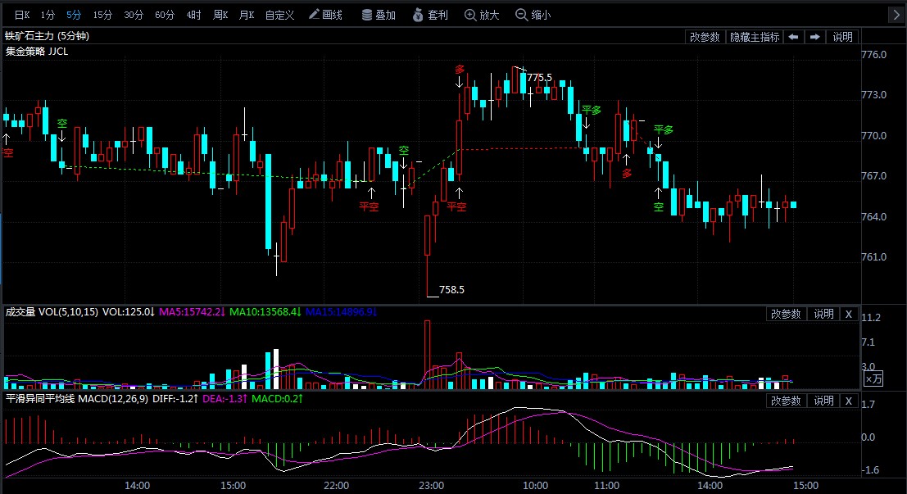Click 改参数 in the MACD panel

click(x=786, y=401)
